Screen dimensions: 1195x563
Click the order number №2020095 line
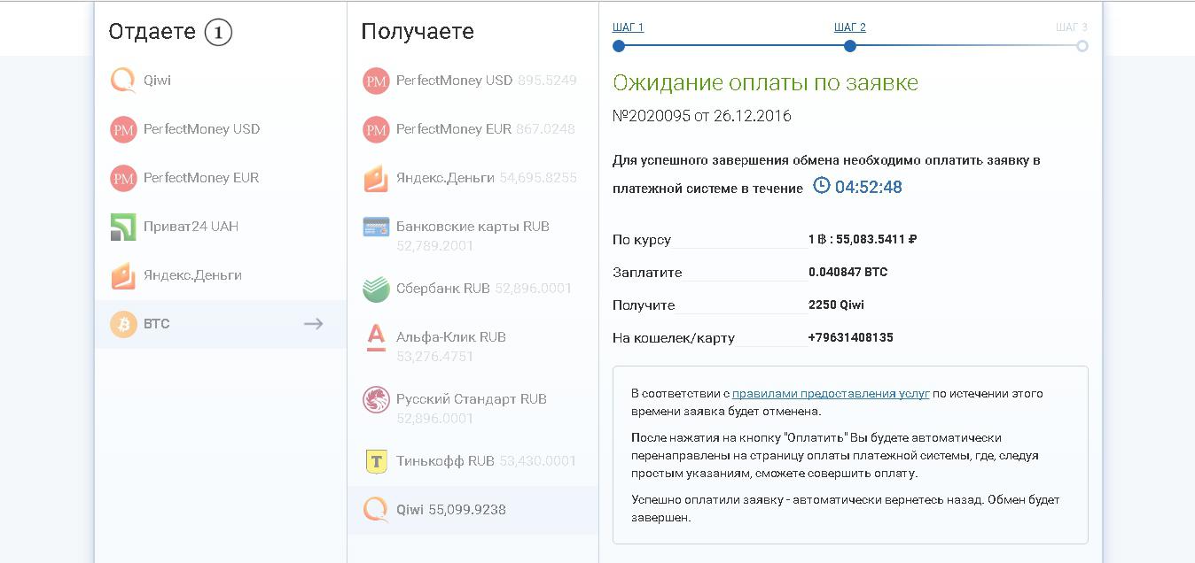[x=702, y=116]
